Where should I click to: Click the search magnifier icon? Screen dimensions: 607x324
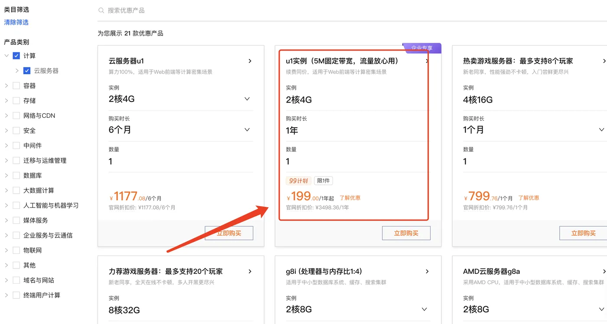101,10
